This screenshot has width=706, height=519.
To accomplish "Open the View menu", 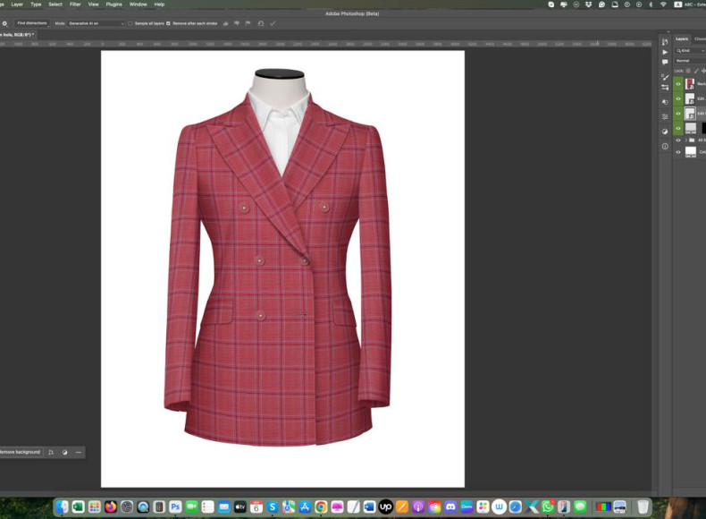I will pos(93,4).
